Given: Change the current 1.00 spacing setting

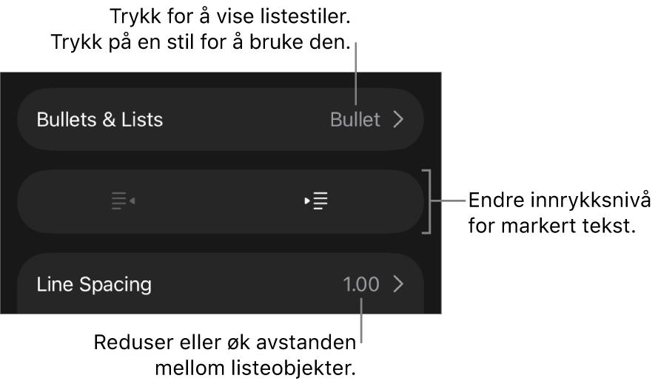Looking at the screenshot, I should click(361, 284).
